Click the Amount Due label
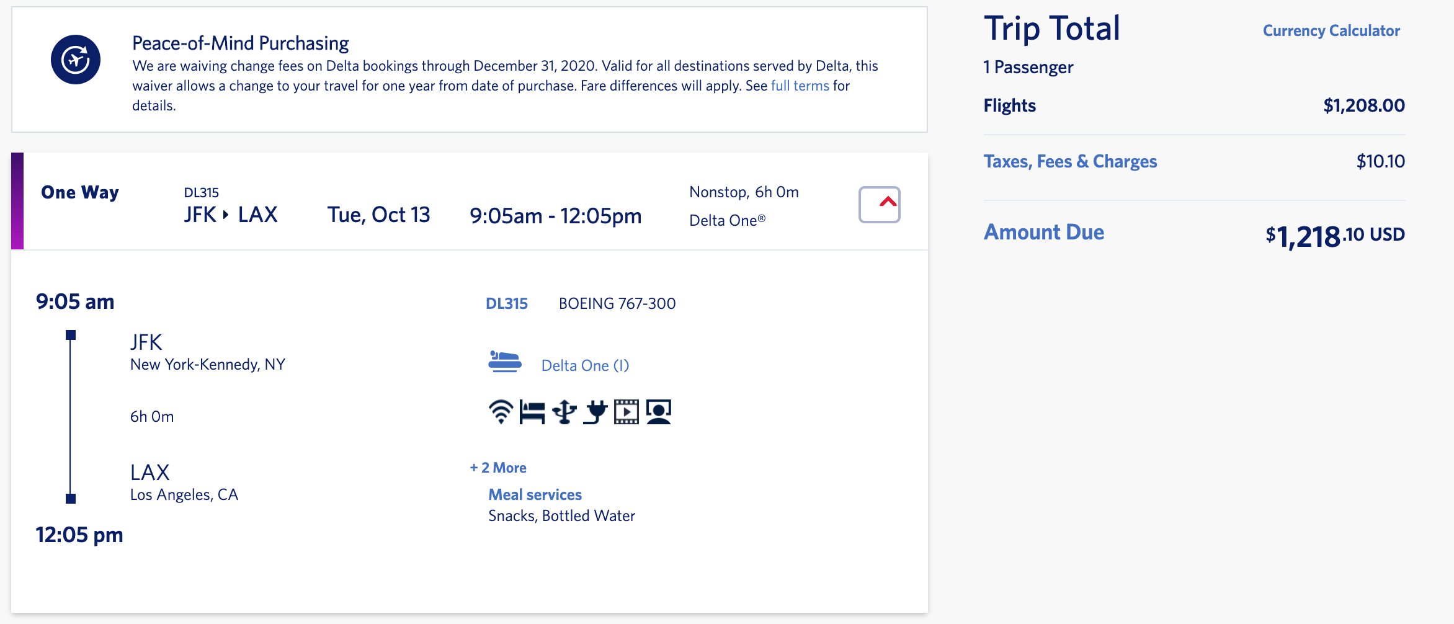This screenshot has width=1454, height=624. point(1044,232)
